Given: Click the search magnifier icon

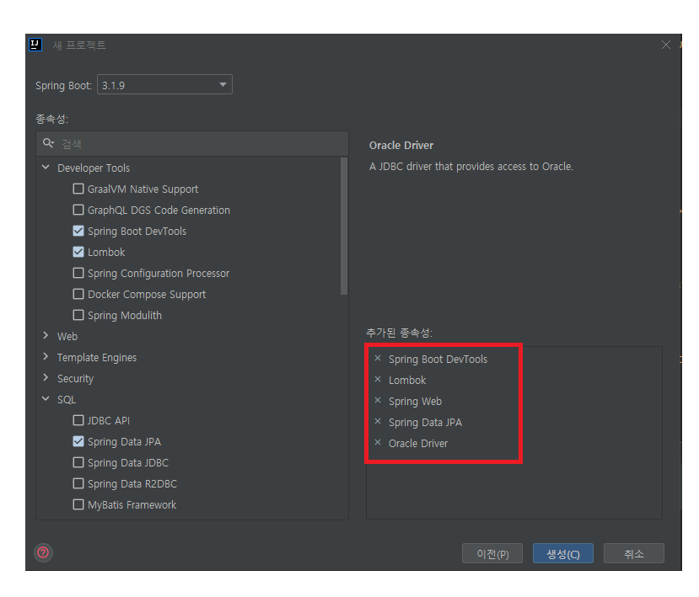Looking at the screenshot, I should click(x=48, y=143).
